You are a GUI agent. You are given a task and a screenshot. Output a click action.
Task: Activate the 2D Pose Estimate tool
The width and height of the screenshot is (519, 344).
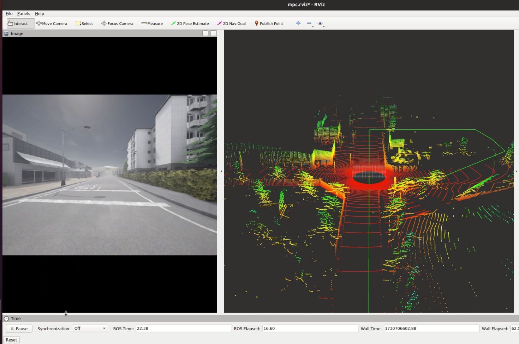(190, 24)
